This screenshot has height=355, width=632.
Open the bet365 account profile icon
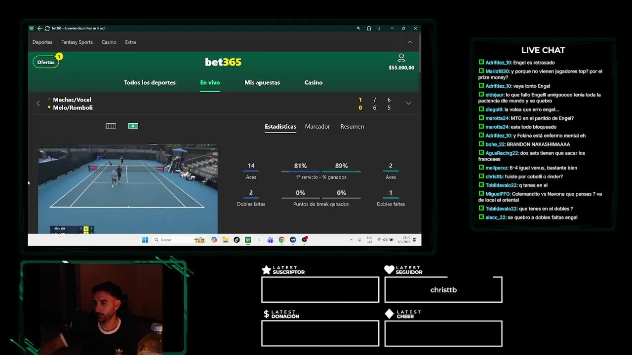[401, 58]
